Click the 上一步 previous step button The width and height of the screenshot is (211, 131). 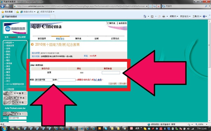(x=113, y=83)
